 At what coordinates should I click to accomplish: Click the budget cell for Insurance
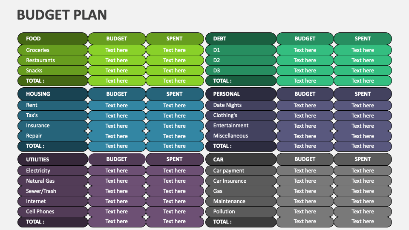coord(117,126)
